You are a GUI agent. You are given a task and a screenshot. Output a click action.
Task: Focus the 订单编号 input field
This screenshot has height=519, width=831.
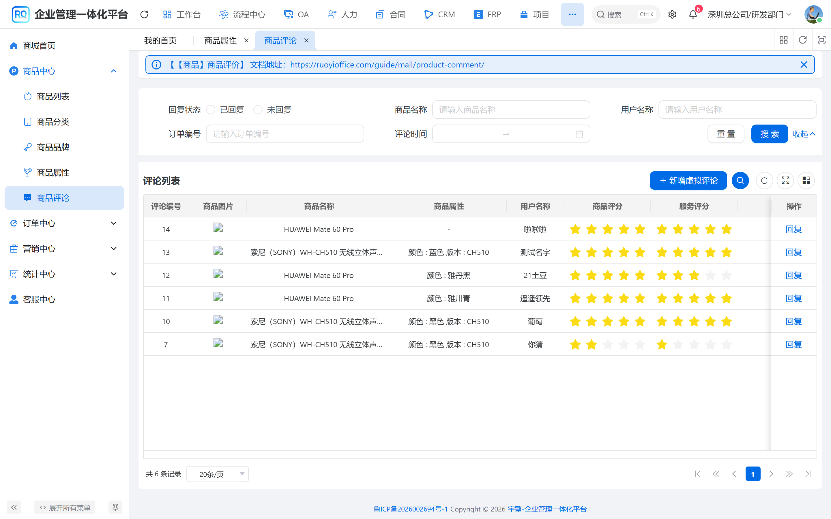point(285,134)
